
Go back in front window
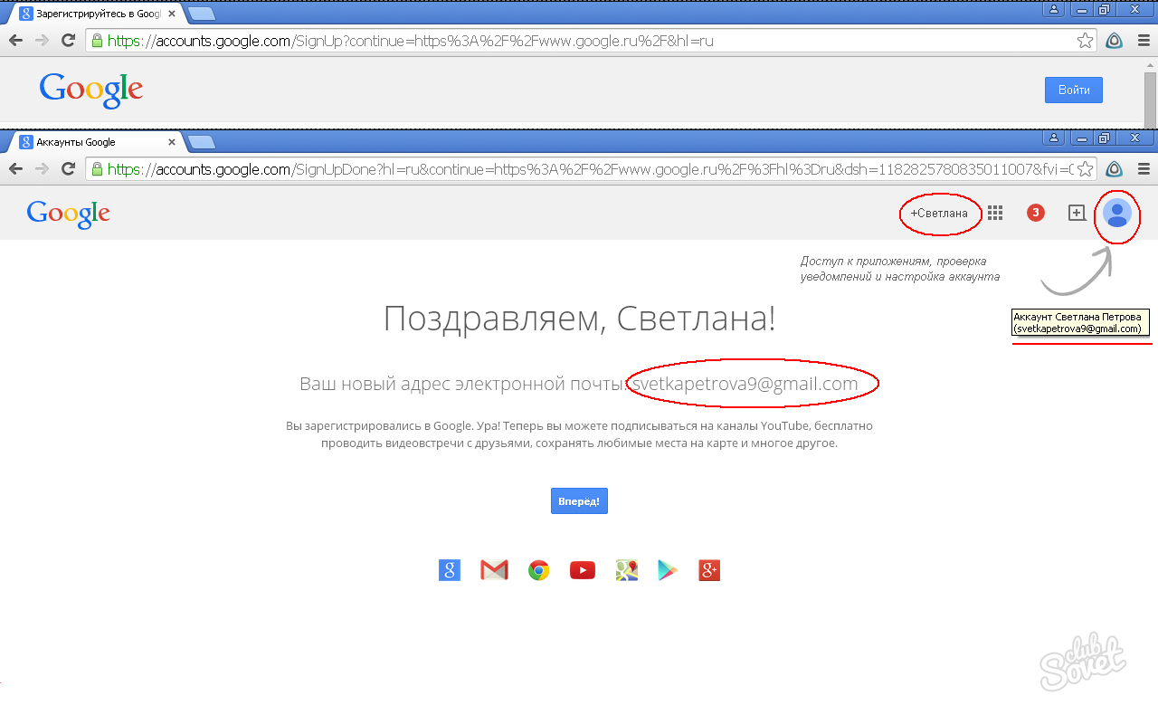pyautogui.click(x=15, y=169)
